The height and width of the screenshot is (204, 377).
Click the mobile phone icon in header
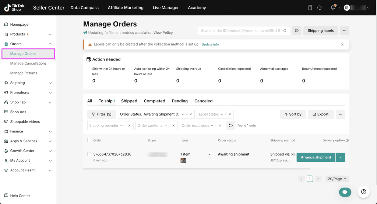tap(310, 8)
